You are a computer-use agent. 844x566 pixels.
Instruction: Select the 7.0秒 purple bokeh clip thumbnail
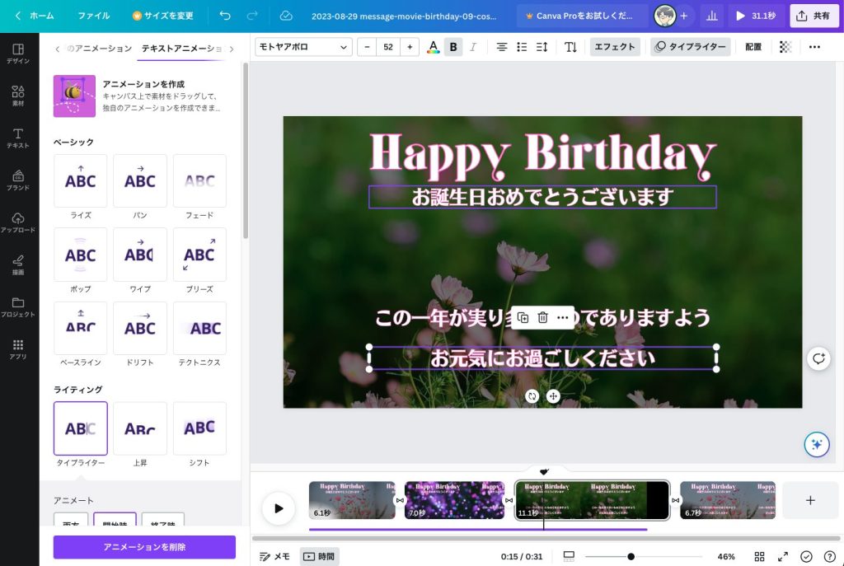(x=454, y=499)
